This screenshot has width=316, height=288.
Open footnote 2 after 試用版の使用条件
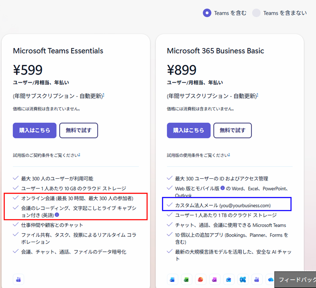(229, 154)
